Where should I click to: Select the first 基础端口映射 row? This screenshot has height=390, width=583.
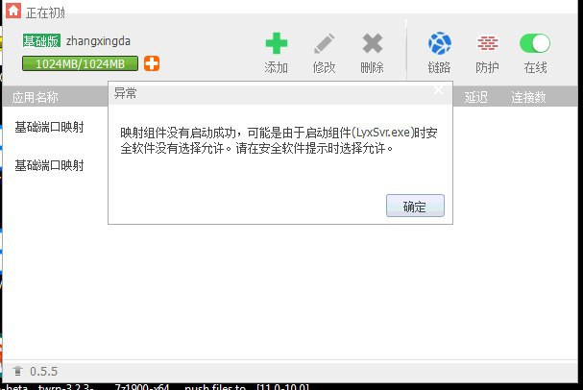[55, 127]
